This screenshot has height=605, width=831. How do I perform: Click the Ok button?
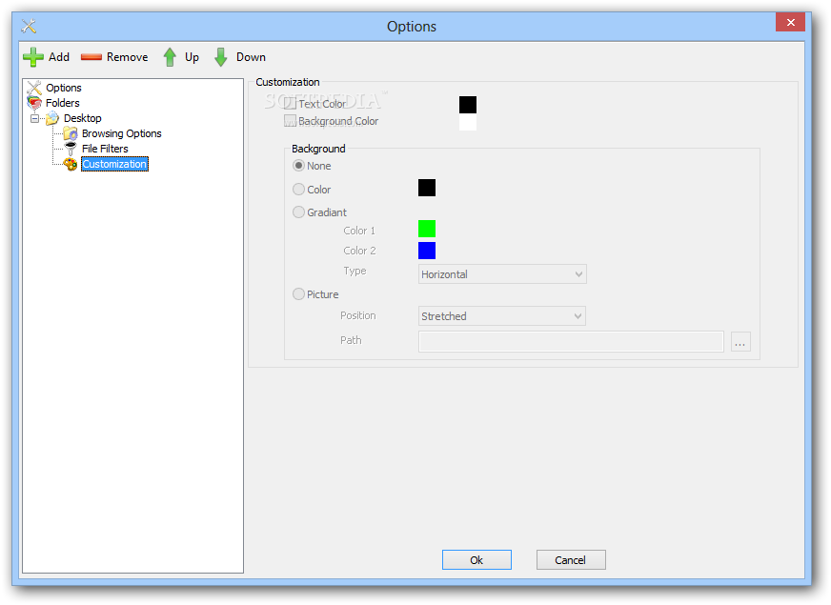[477, 559]
